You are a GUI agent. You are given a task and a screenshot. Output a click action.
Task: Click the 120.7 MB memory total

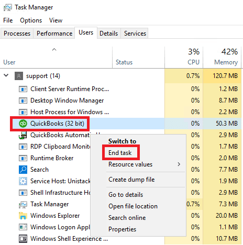coord(225,76)
